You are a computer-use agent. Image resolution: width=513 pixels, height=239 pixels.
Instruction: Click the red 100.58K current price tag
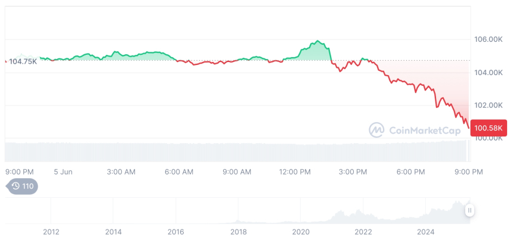(487, 128)
